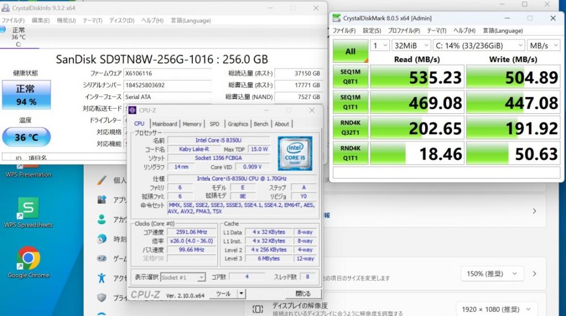Start the RND4K Q32T1 benchmark

(x=350, y=127)
